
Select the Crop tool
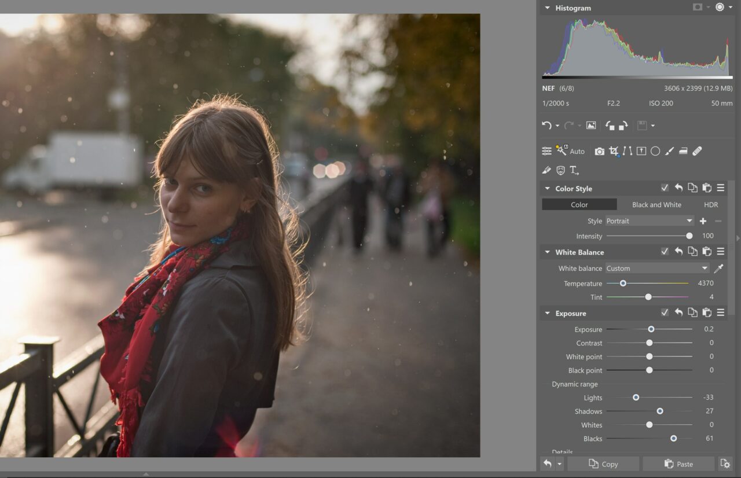tap(612, 152)
